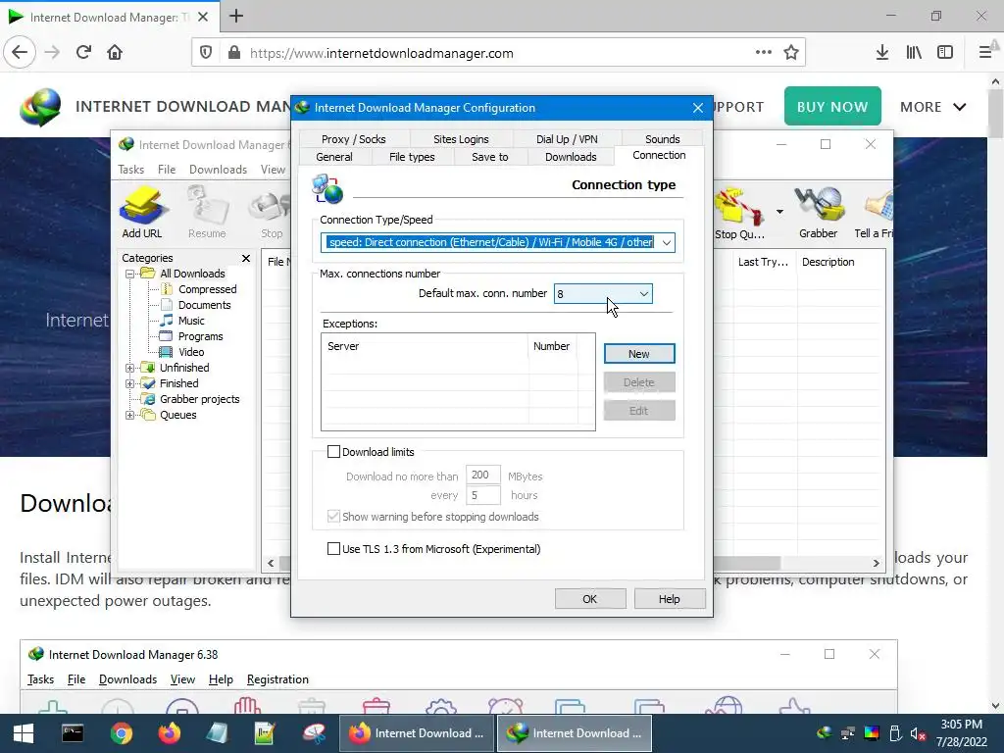Image resolution: width=1004 pixels, height=753 pixels.
Task: Open the View menu in IDM window
Action: 273,170
